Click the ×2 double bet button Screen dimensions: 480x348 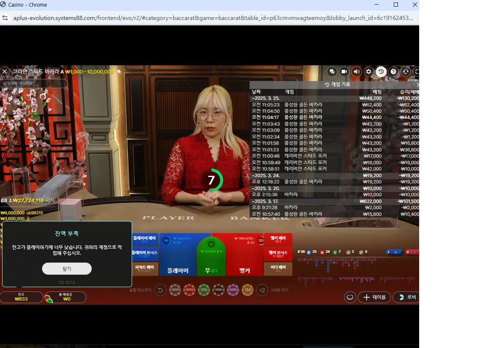pos(262,290)
